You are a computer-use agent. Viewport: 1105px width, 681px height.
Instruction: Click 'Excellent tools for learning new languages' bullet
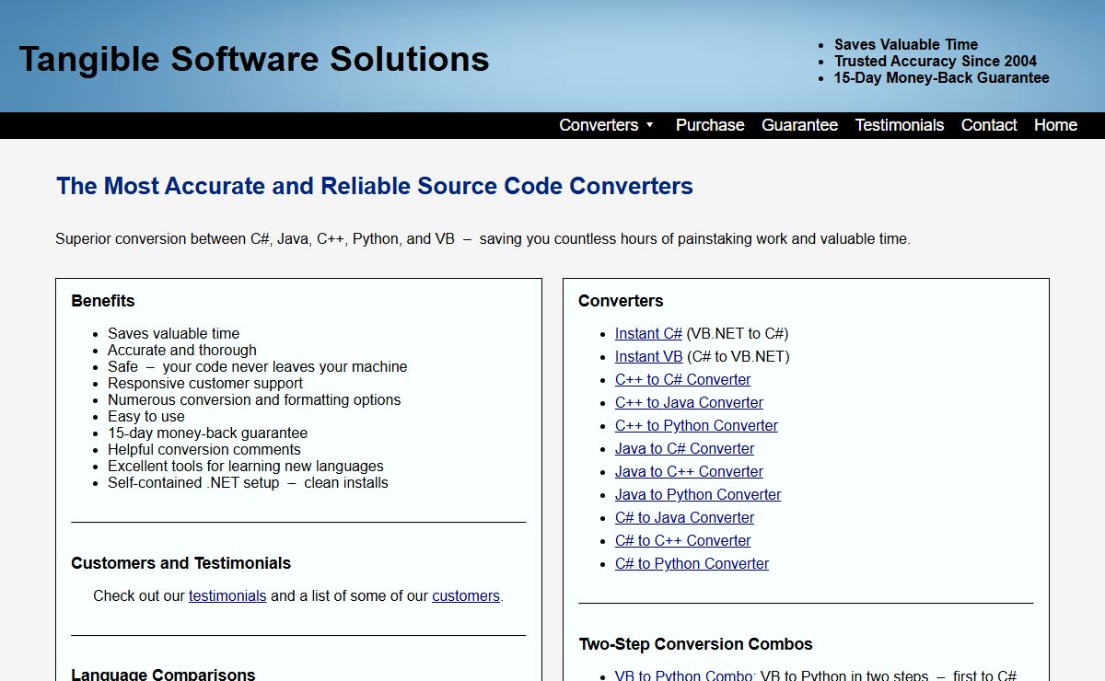(x=246, y=466)
